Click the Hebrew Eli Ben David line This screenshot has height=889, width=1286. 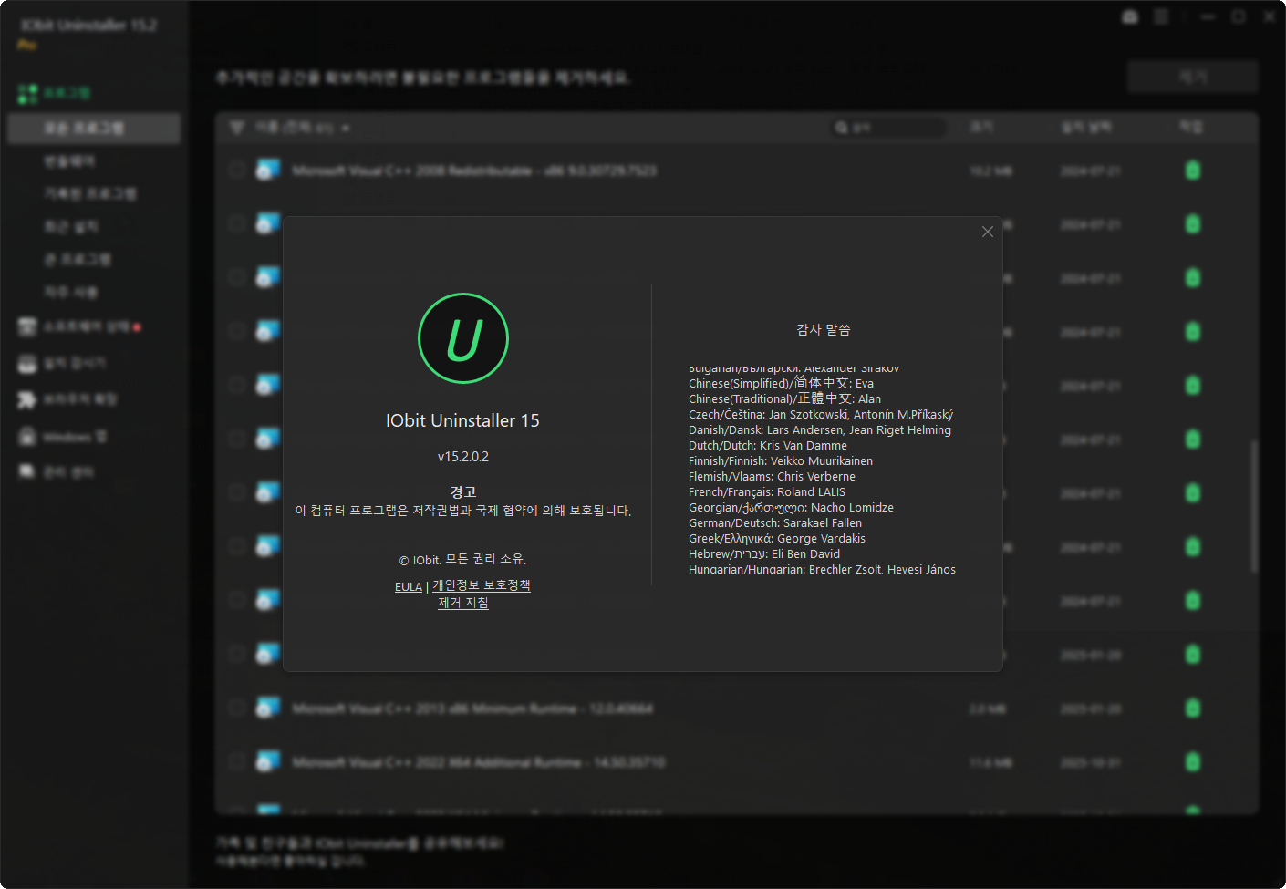point(764,553)
